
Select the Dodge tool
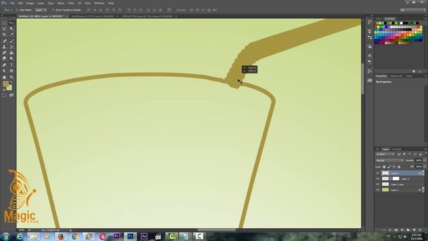[x=11, y=59]
